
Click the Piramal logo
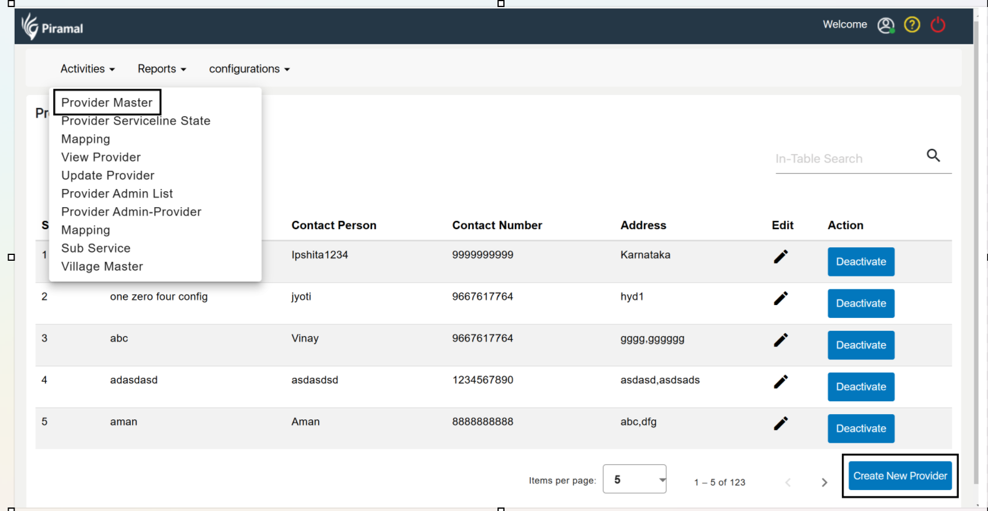coord(52,26)
